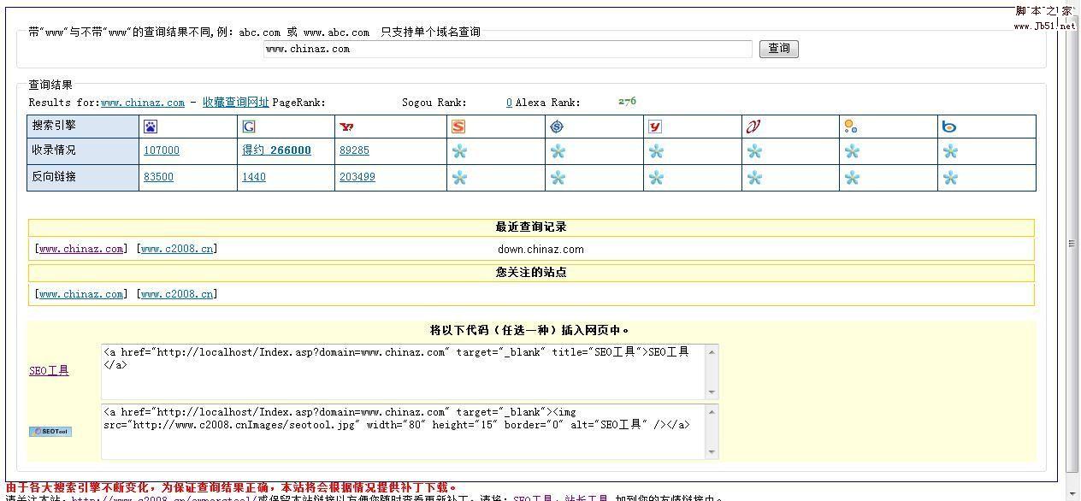Click the Google search engine icon

point(249,127)
